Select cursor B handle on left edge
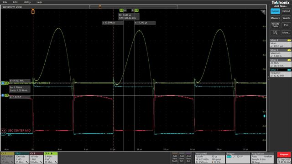This screenshot has height=164, width=292. click(x=3, y=95)
